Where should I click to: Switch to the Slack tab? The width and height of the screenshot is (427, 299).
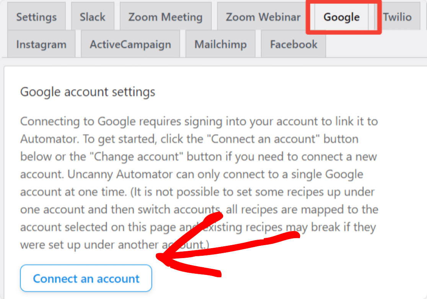(93, 17)
